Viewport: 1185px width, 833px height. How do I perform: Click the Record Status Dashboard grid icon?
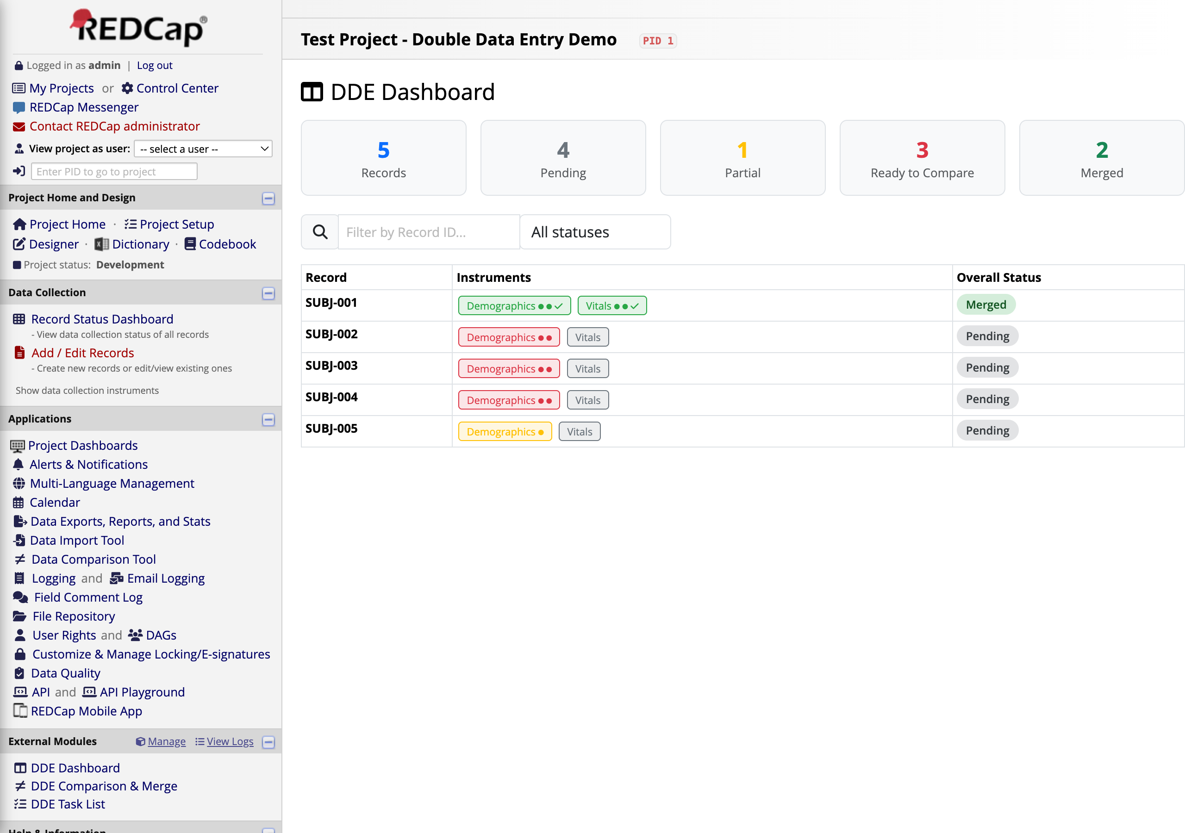click(x=19, y=319)
